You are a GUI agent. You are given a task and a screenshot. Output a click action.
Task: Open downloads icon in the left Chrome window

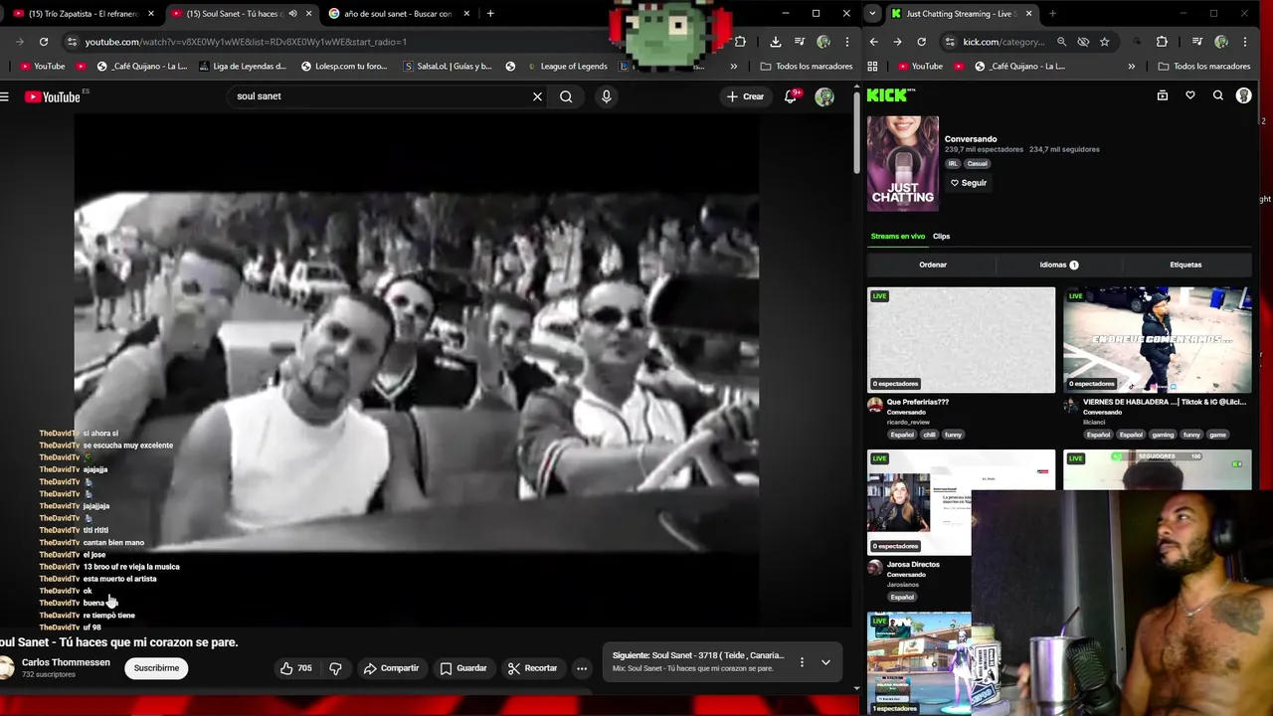775,42
